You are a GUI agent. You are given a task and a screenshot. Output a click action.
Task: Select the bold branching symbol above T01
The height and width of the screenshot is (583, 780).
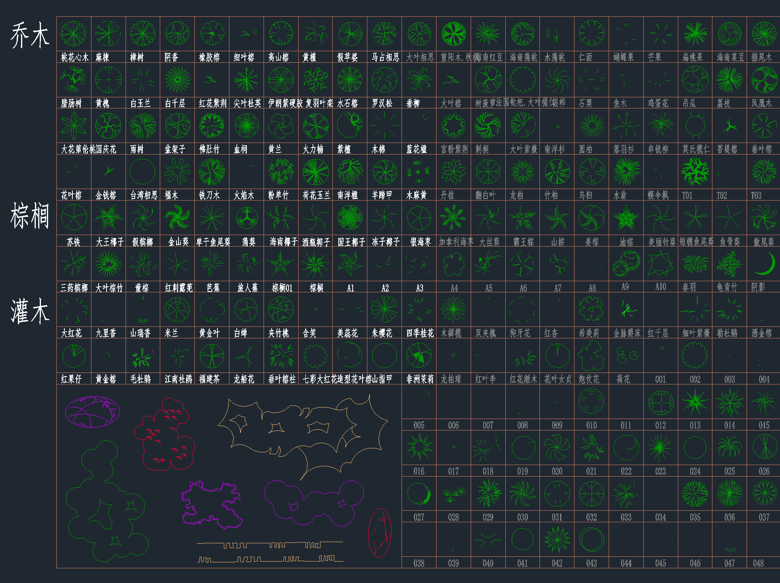pos(695,172)
